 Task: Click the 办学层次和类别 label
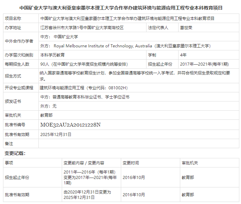tap(19, 55)
